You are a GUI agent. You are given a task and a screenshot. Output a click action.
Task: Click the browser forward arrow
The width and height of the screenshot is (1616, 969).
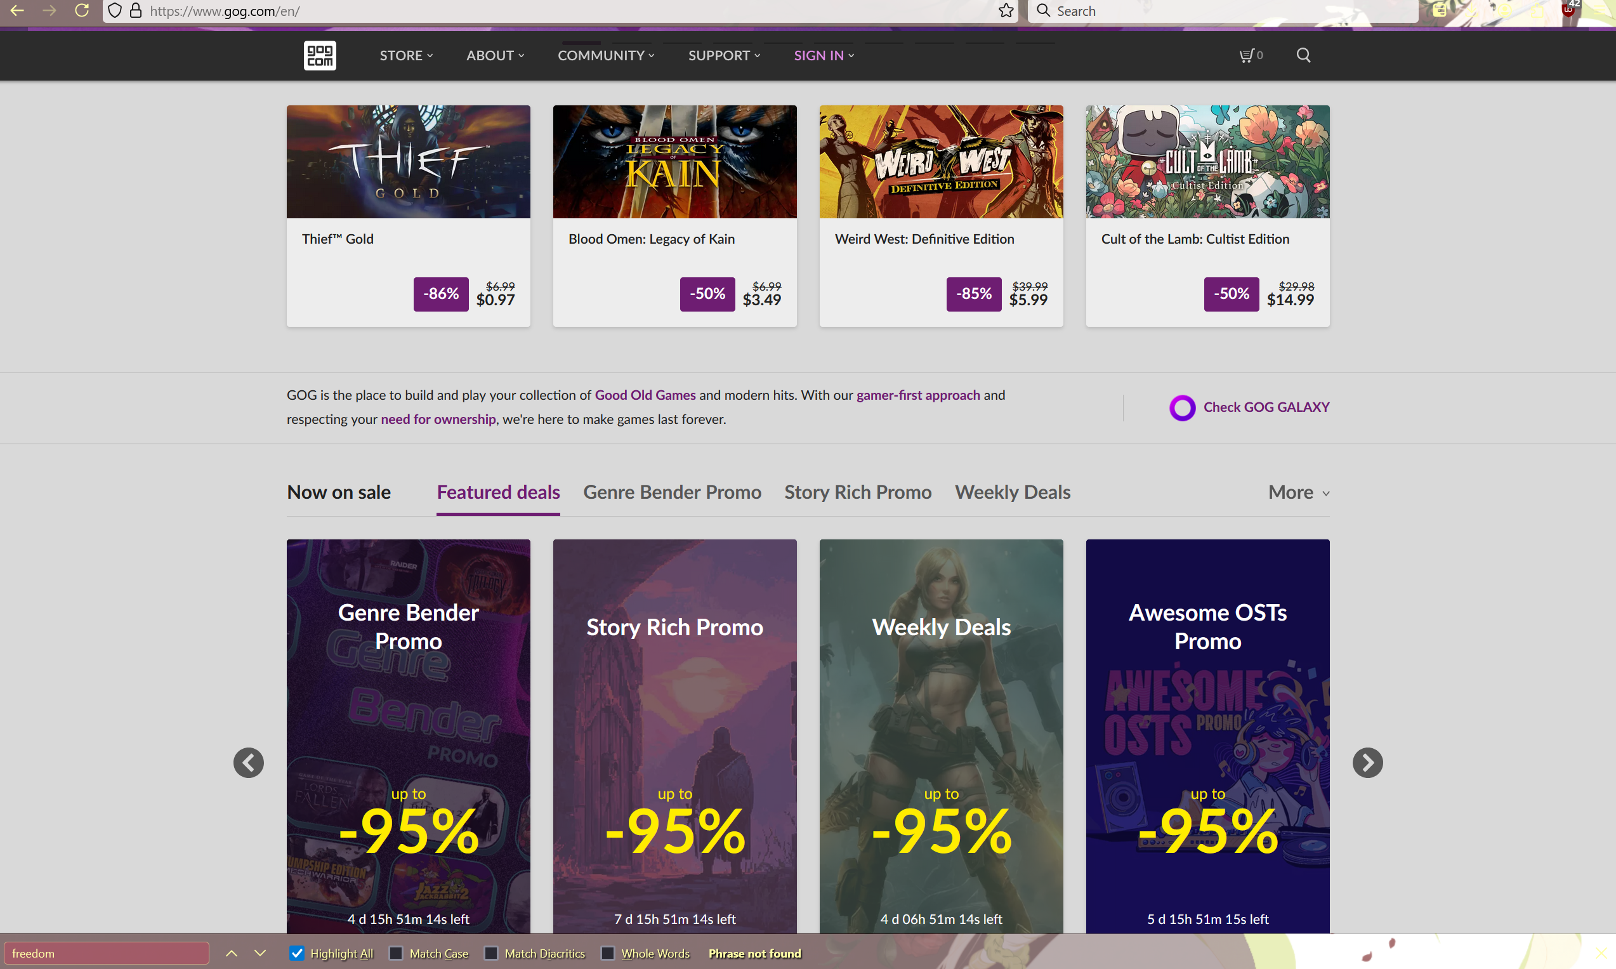[x=49, y=10]
